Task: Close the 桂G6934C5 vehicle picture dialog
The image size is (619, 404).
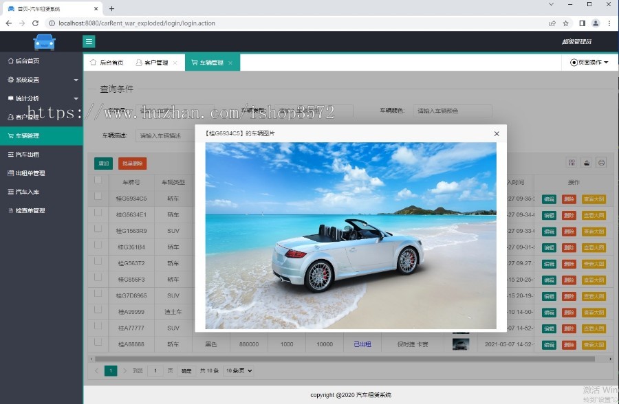Action: coord(497,134)
